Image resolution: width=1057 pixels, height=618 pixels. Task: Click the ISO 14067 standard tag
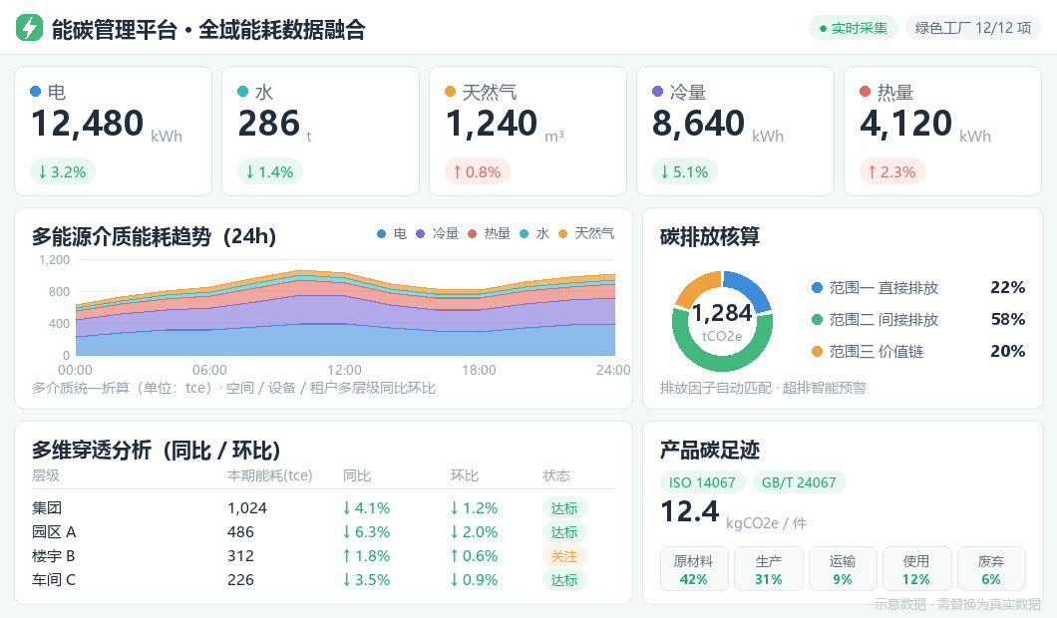coord(702,482)
